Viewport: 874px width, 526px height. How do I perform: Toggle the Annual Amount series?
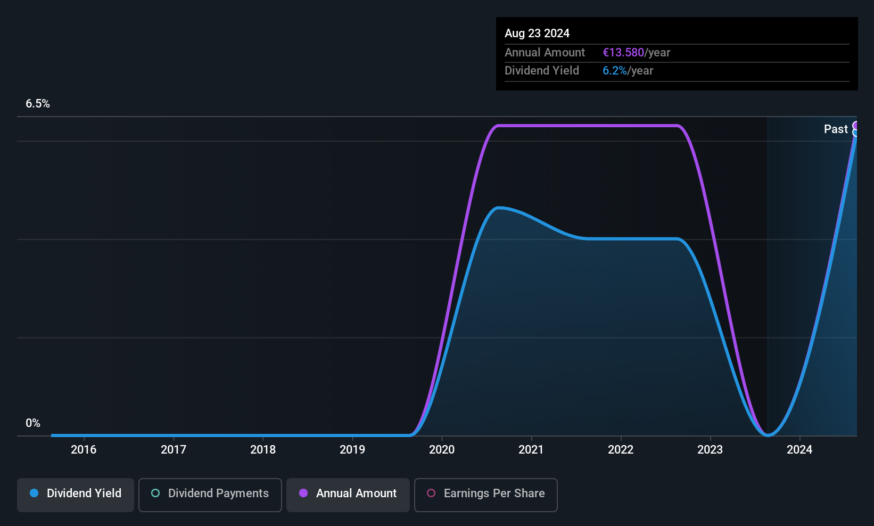pos(348,495)
